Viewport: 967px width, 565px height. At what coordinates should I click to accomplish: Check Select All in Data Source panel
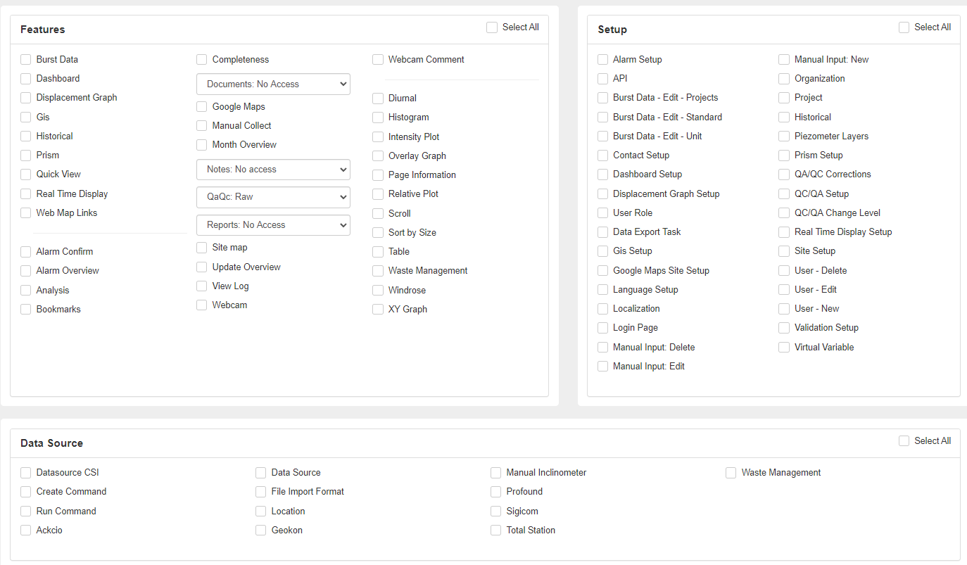click(x=904, y=441)
